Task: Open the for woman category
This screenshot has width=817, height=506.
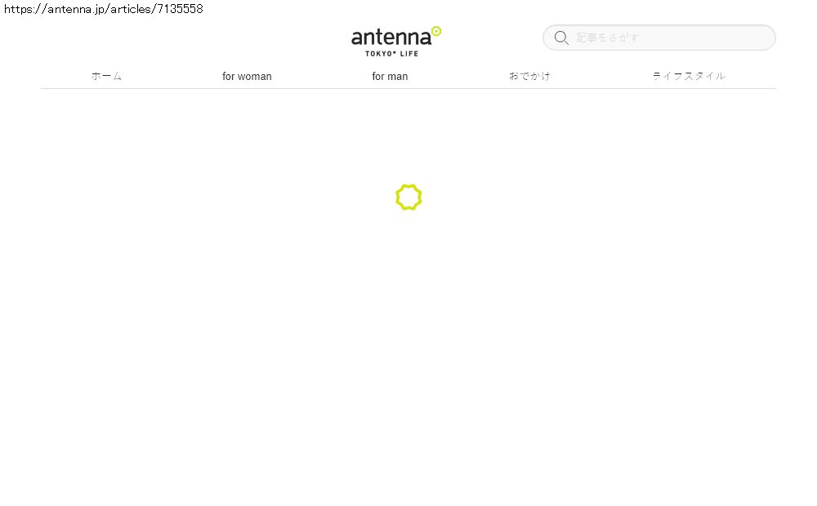Action: [247, 77]
